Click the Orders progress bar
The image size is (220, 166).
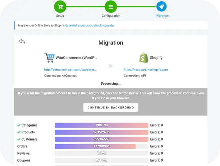(x=101, y=146)
